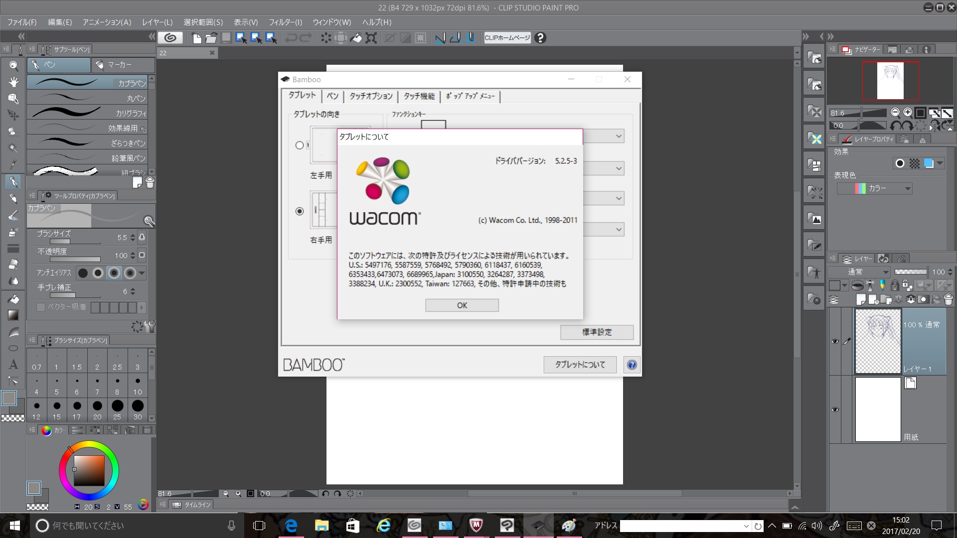Click OK in the tablet about dialog

point(462,305)
